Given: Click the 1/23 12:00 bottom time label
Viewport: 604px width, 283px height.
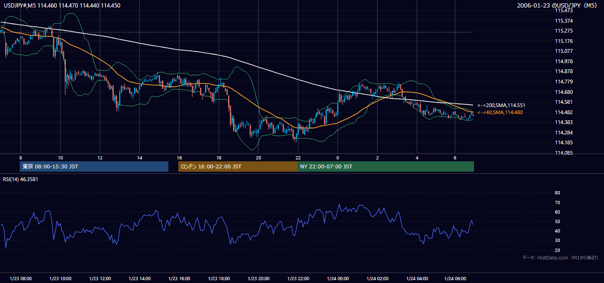Looking at the screenshot, I should [100, 278].
